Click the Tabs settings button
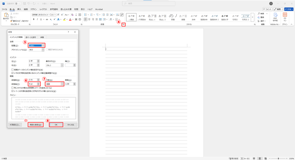Viewport: 295px width, 160px height. [15, 125]
